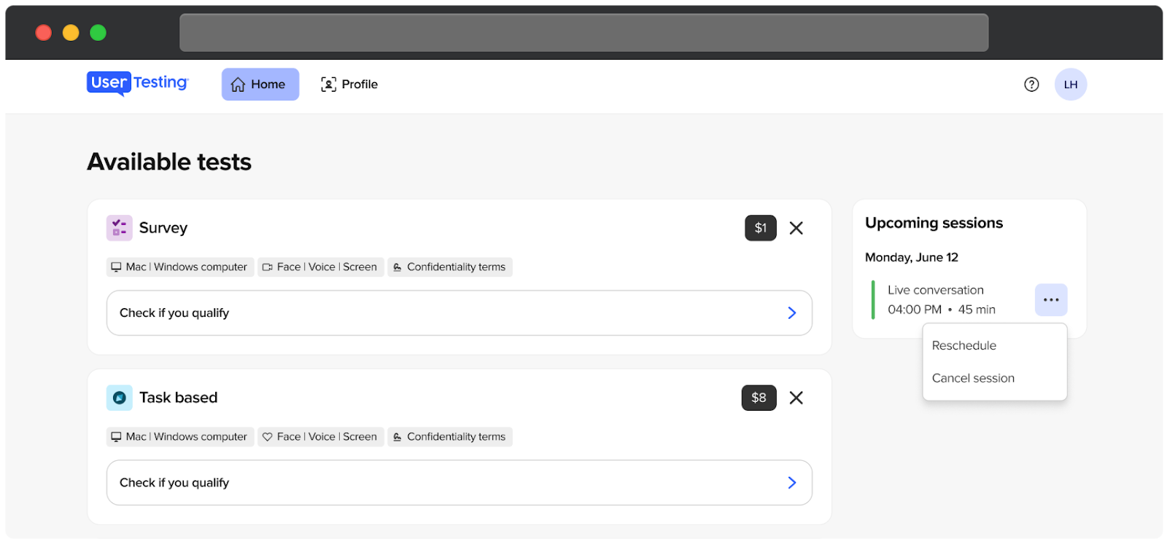Click the browser address bar
1167x544 pixels.
(x=584, y=33)
